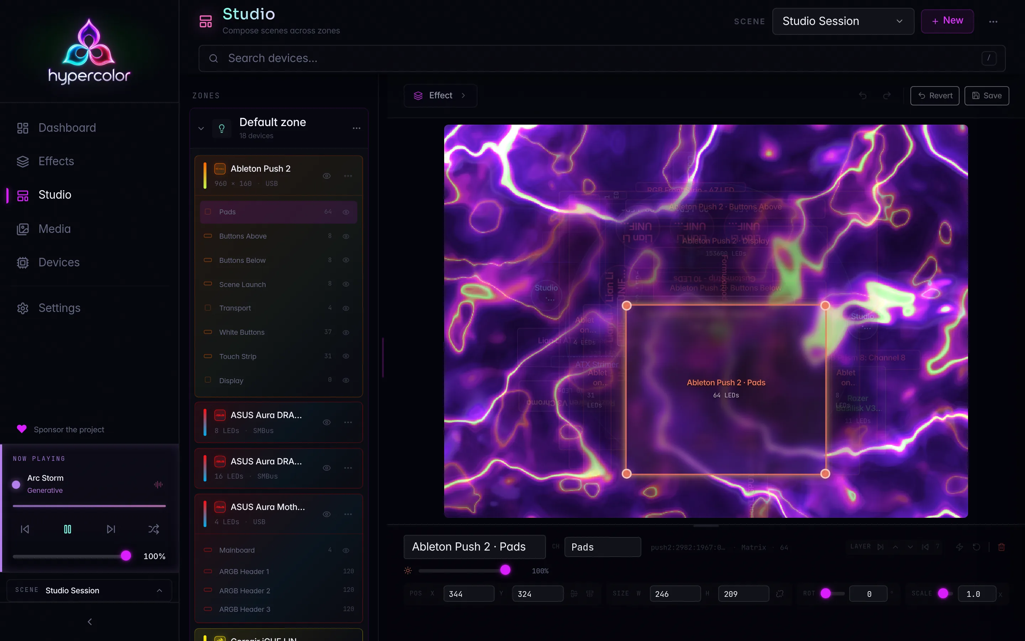Click the hypercolor logo
Image resolution: width=1025 pixels, height=641 pixels.
coord(89,51)
